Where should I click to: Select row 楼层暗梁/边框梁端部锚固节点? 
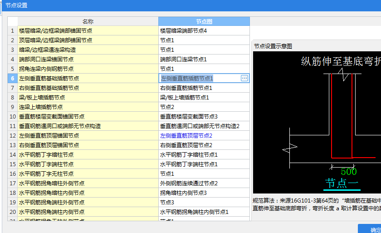click(88, 31)
